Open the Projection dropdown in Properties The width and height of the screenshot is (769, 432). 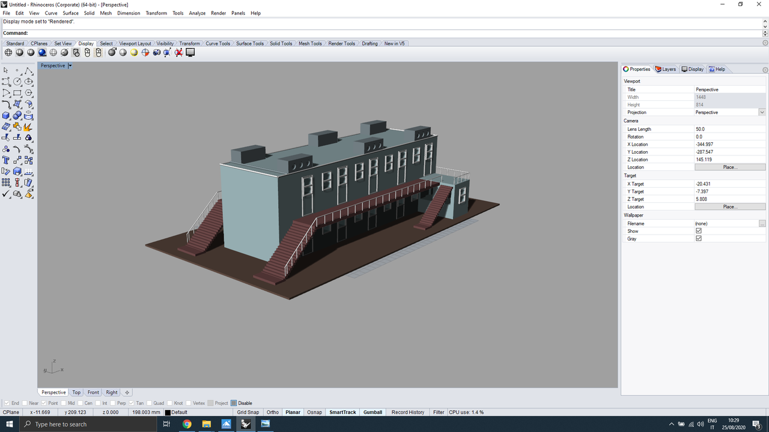point(762,112)
